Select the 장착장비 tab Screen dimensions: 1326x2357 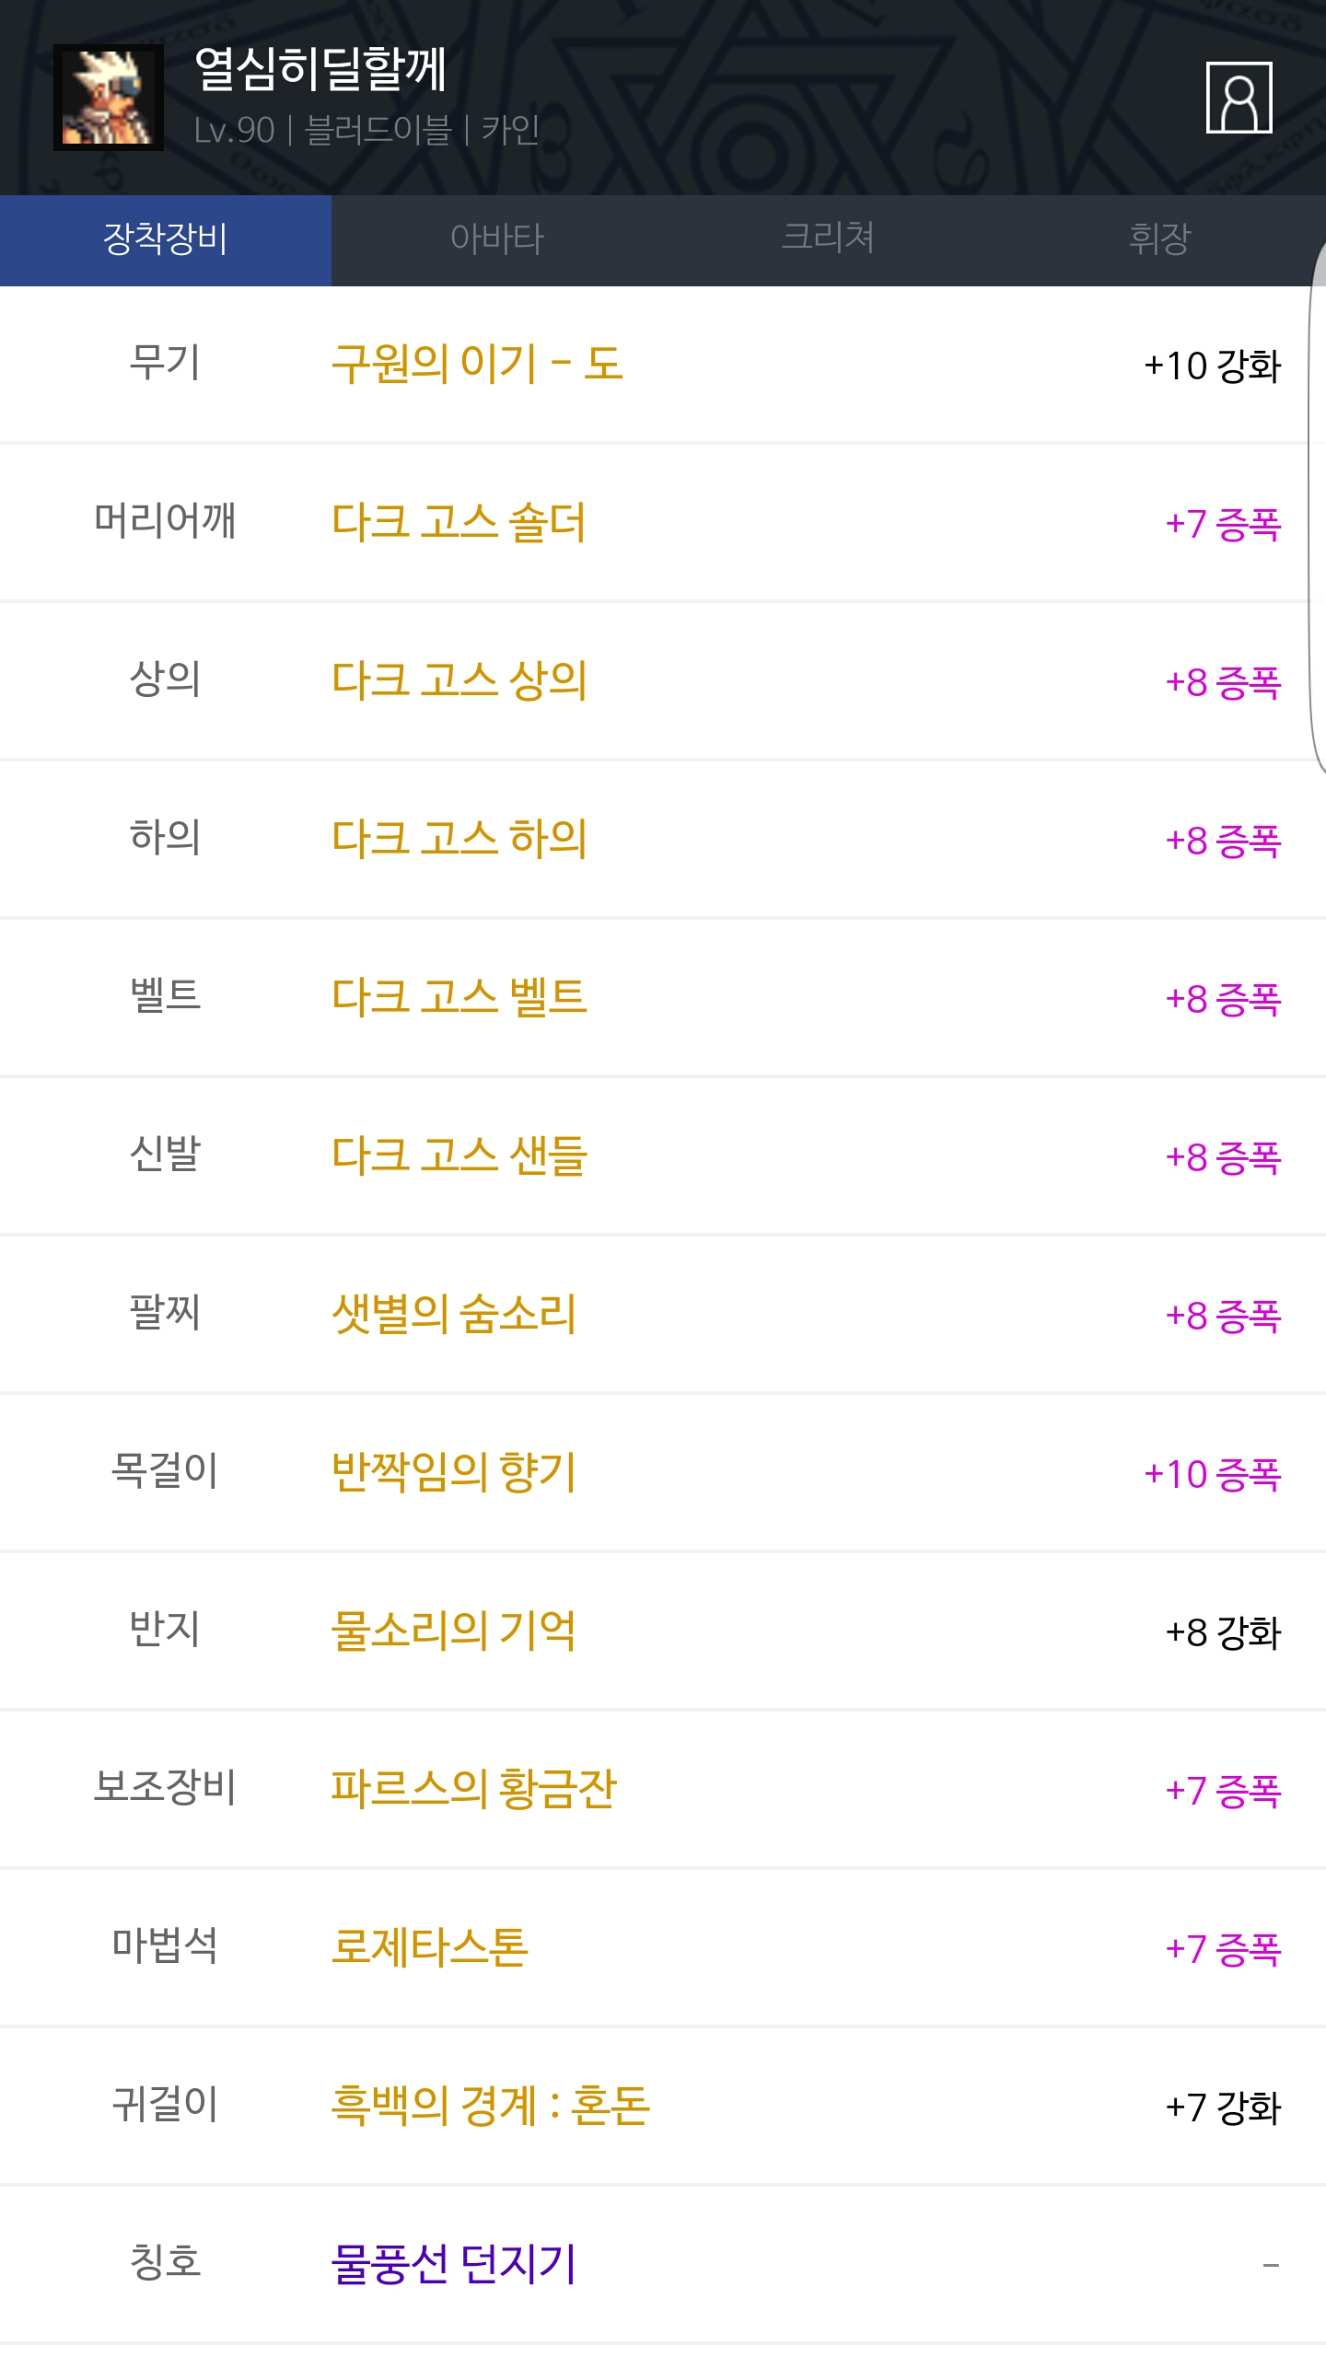click(166, 239)
